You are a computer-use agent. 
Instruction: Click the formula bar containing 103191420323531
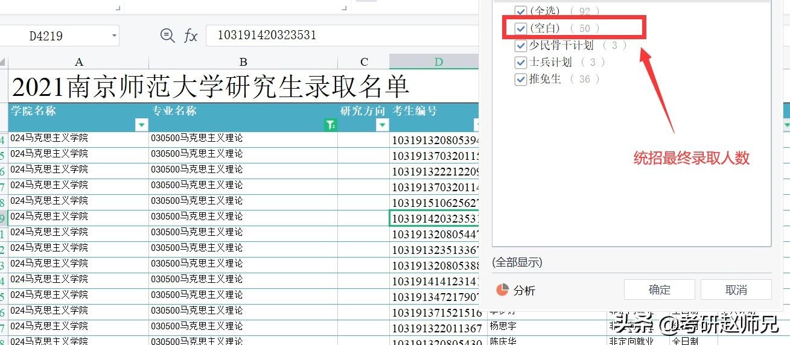tap(342, 35)
